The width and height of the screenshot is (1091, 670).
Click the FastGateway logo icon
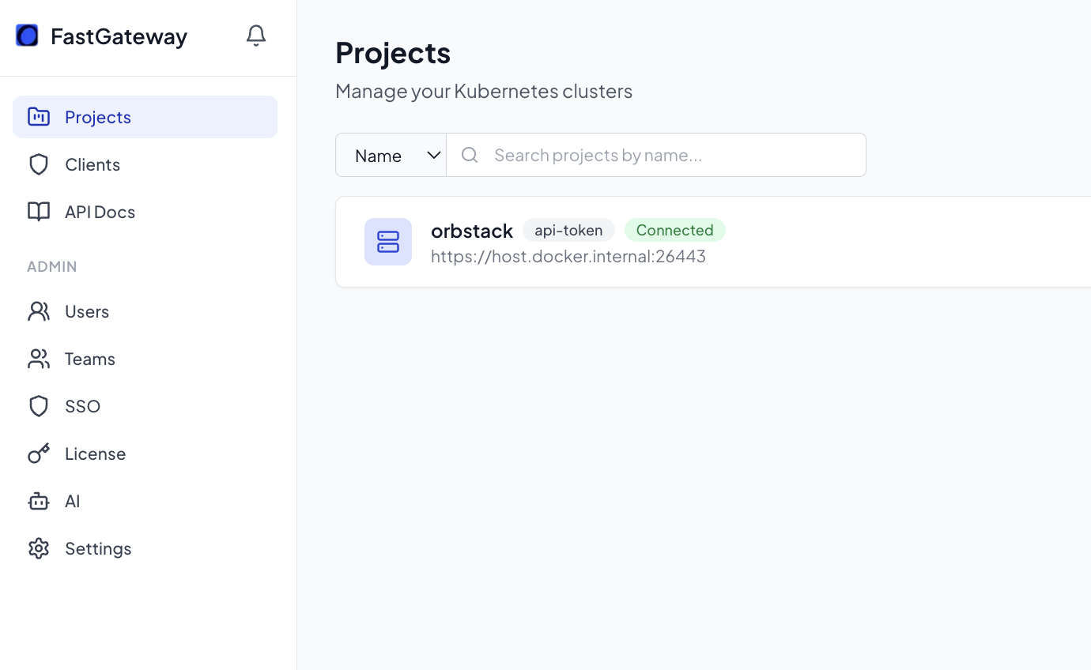coord(27,36)
